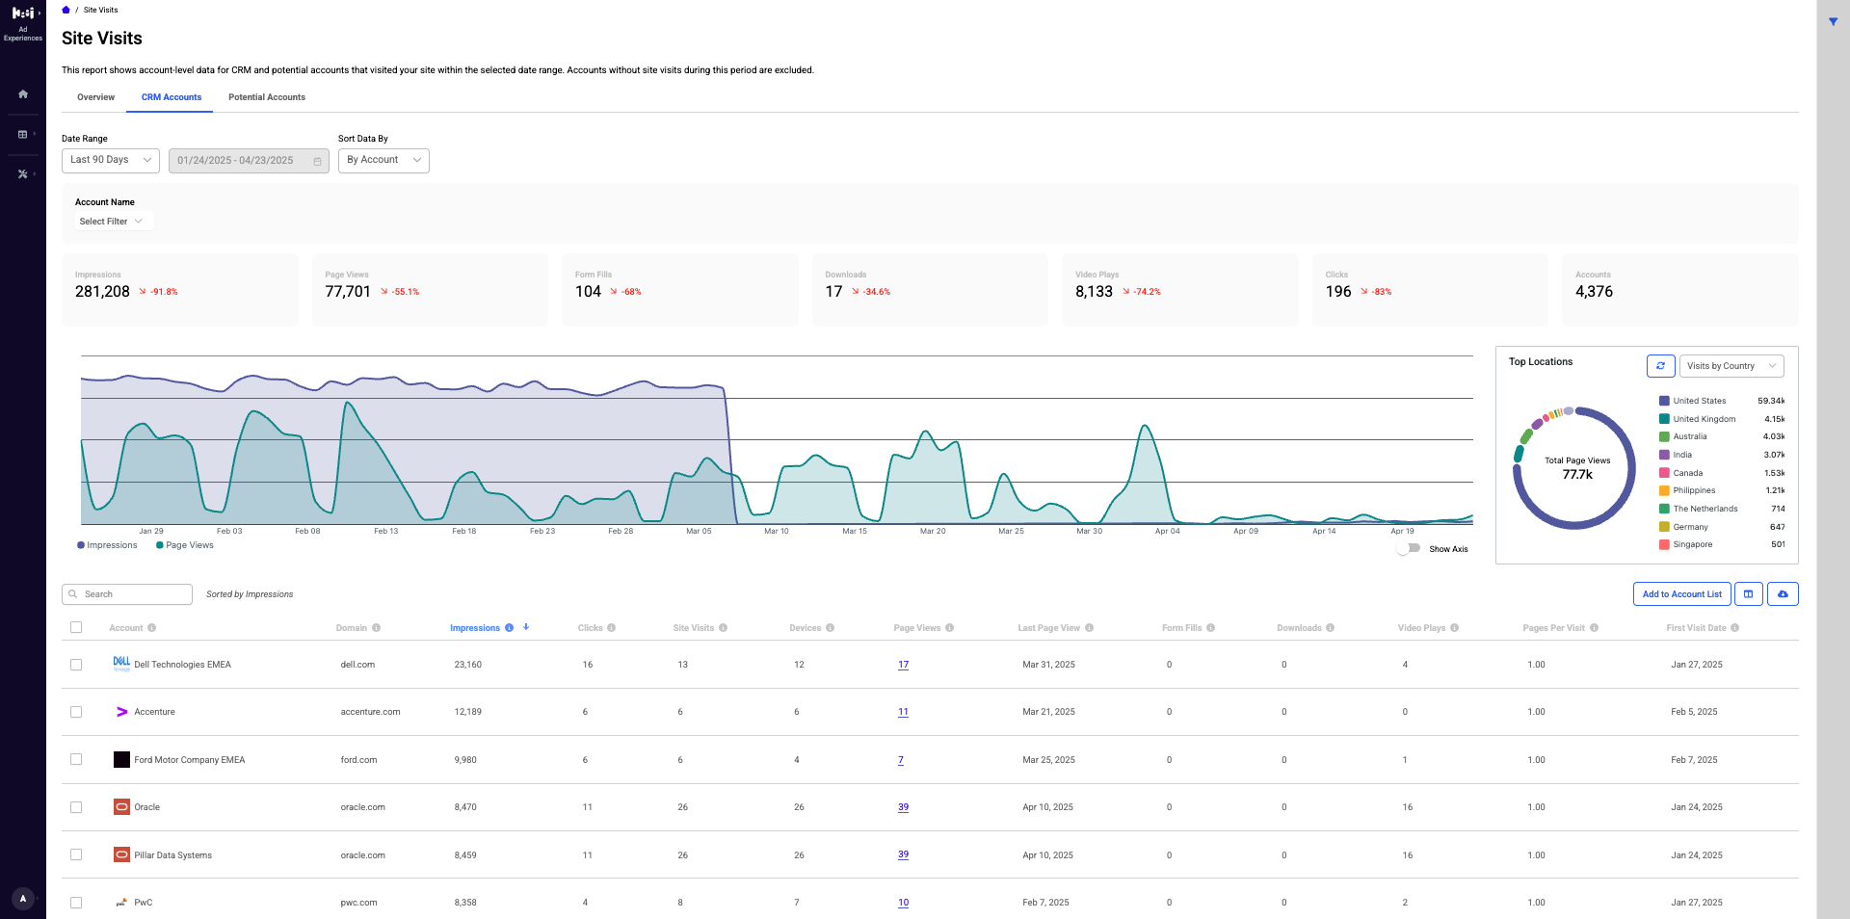
Task: Click the Last Page View info icon
Action: 1089,628
